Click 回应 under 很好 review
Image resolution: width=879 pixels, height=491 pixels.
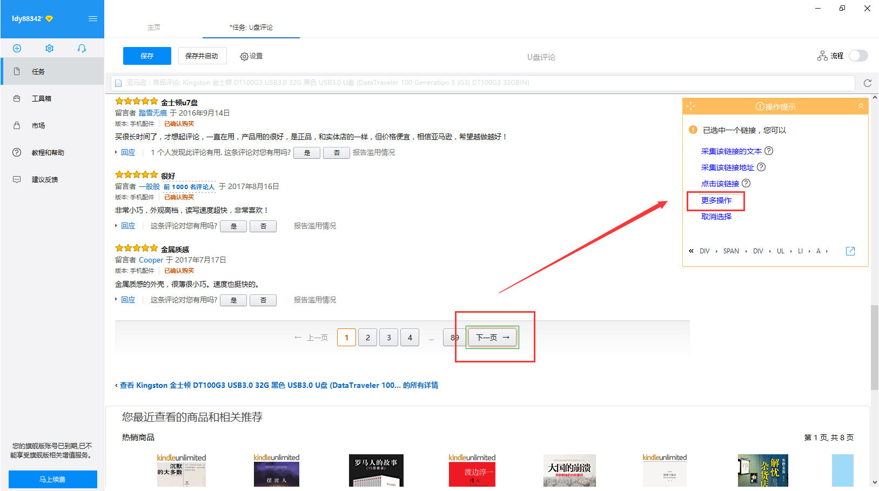128,226
